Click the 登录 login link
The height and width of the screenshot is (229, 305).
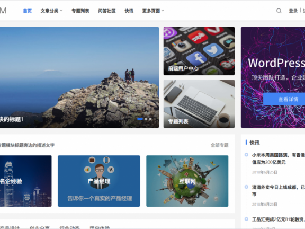(x=293, y=11)
